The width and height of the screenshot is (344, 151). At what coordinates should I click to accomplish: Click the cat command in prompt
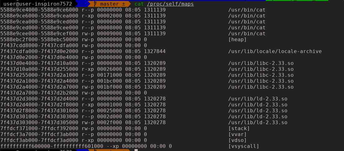pos(139,4)
